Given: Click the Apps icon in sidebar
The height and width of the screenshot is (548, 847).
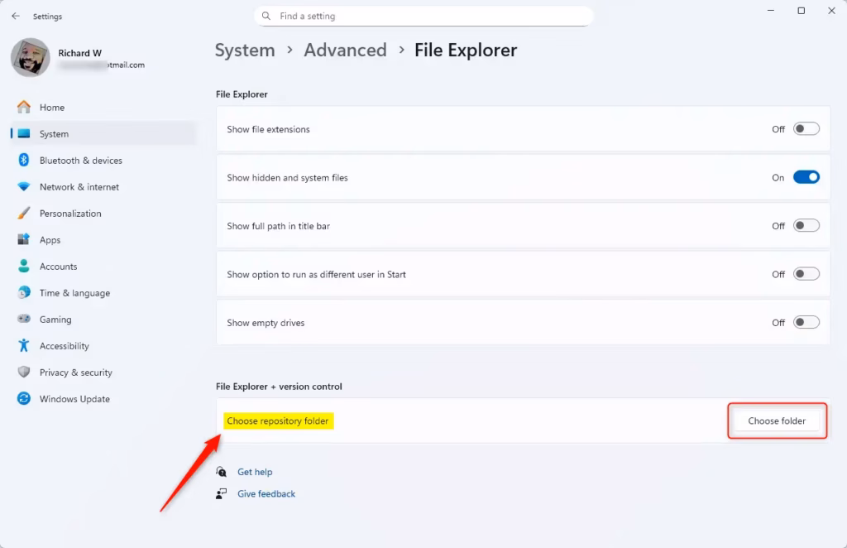Looking at the screenshot, I should (24, 239).
